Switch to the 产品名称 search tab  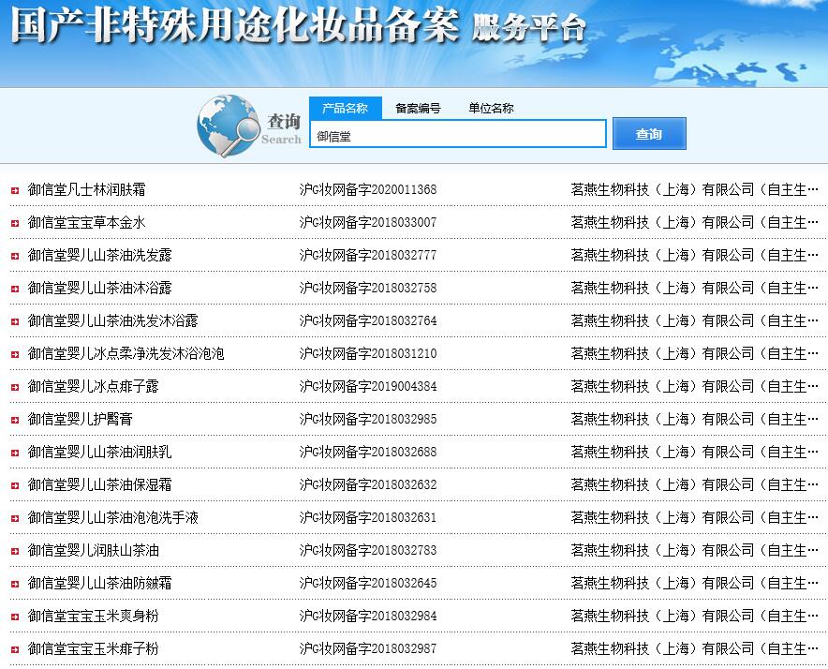tap(346, 108)
